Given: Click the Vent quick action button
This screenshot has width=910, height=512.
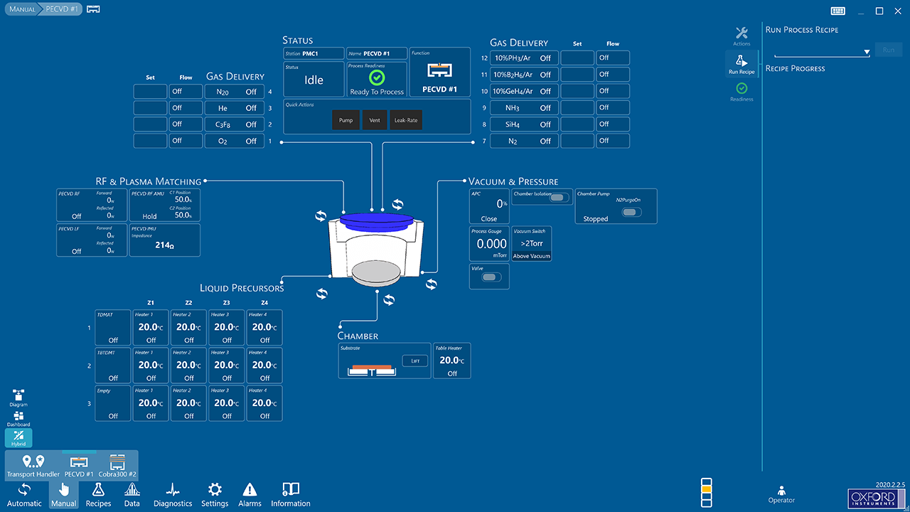Looking at the screenshot, I should coord(375,120).
